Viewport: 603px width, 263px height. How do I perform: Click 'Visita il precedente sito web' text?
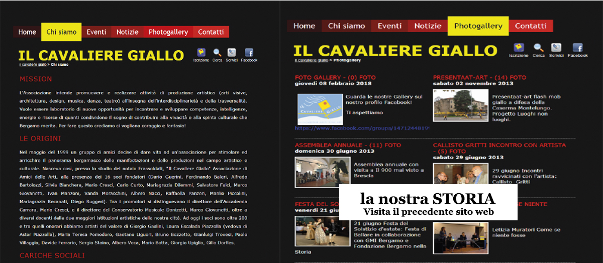point(428,211)
